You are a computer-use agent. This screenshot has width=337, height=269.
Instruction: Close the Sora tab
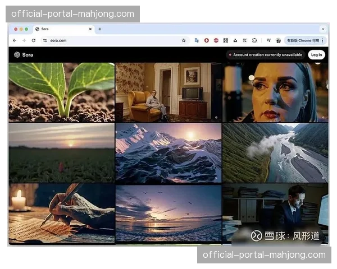click(90, 29)
